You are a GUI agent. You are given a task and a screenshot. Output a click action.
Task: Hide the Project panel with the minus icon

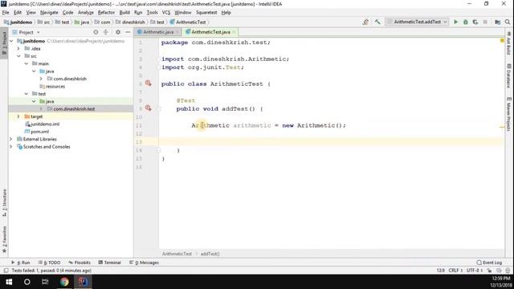pyautogui.click(x=128, y=32)
